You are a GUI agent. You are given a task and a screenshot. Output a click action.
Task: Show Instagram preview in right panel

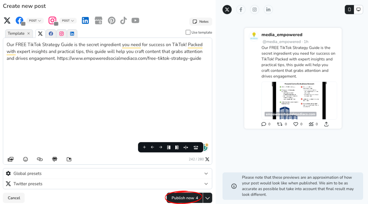[x=255, y=10]
